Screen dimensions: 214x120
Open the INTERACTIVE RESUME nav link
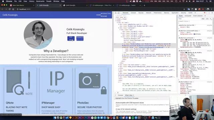[x=106, y=15]
